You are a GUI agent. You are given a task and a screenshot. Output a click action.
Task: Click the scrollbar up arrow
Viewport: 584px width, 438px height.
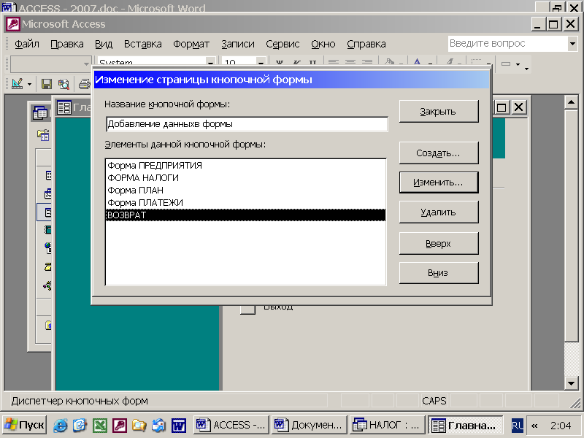[571, 102]
